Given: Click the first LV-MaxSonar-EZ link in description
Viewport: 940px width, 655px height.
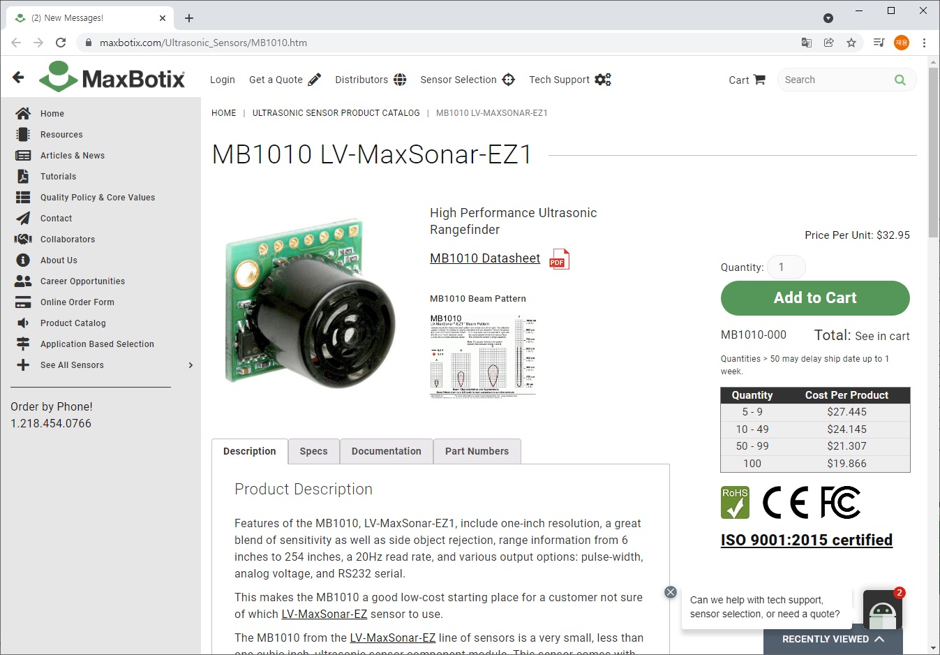Looking at the screenshot, I should [324, 614].
